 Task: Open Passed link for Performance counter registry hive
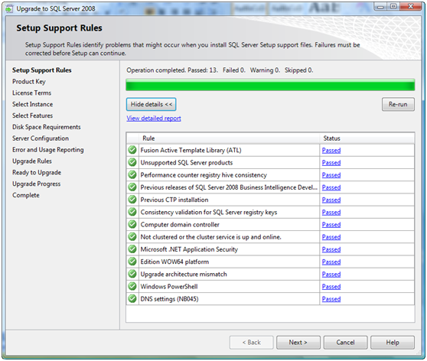click(331, 175)
